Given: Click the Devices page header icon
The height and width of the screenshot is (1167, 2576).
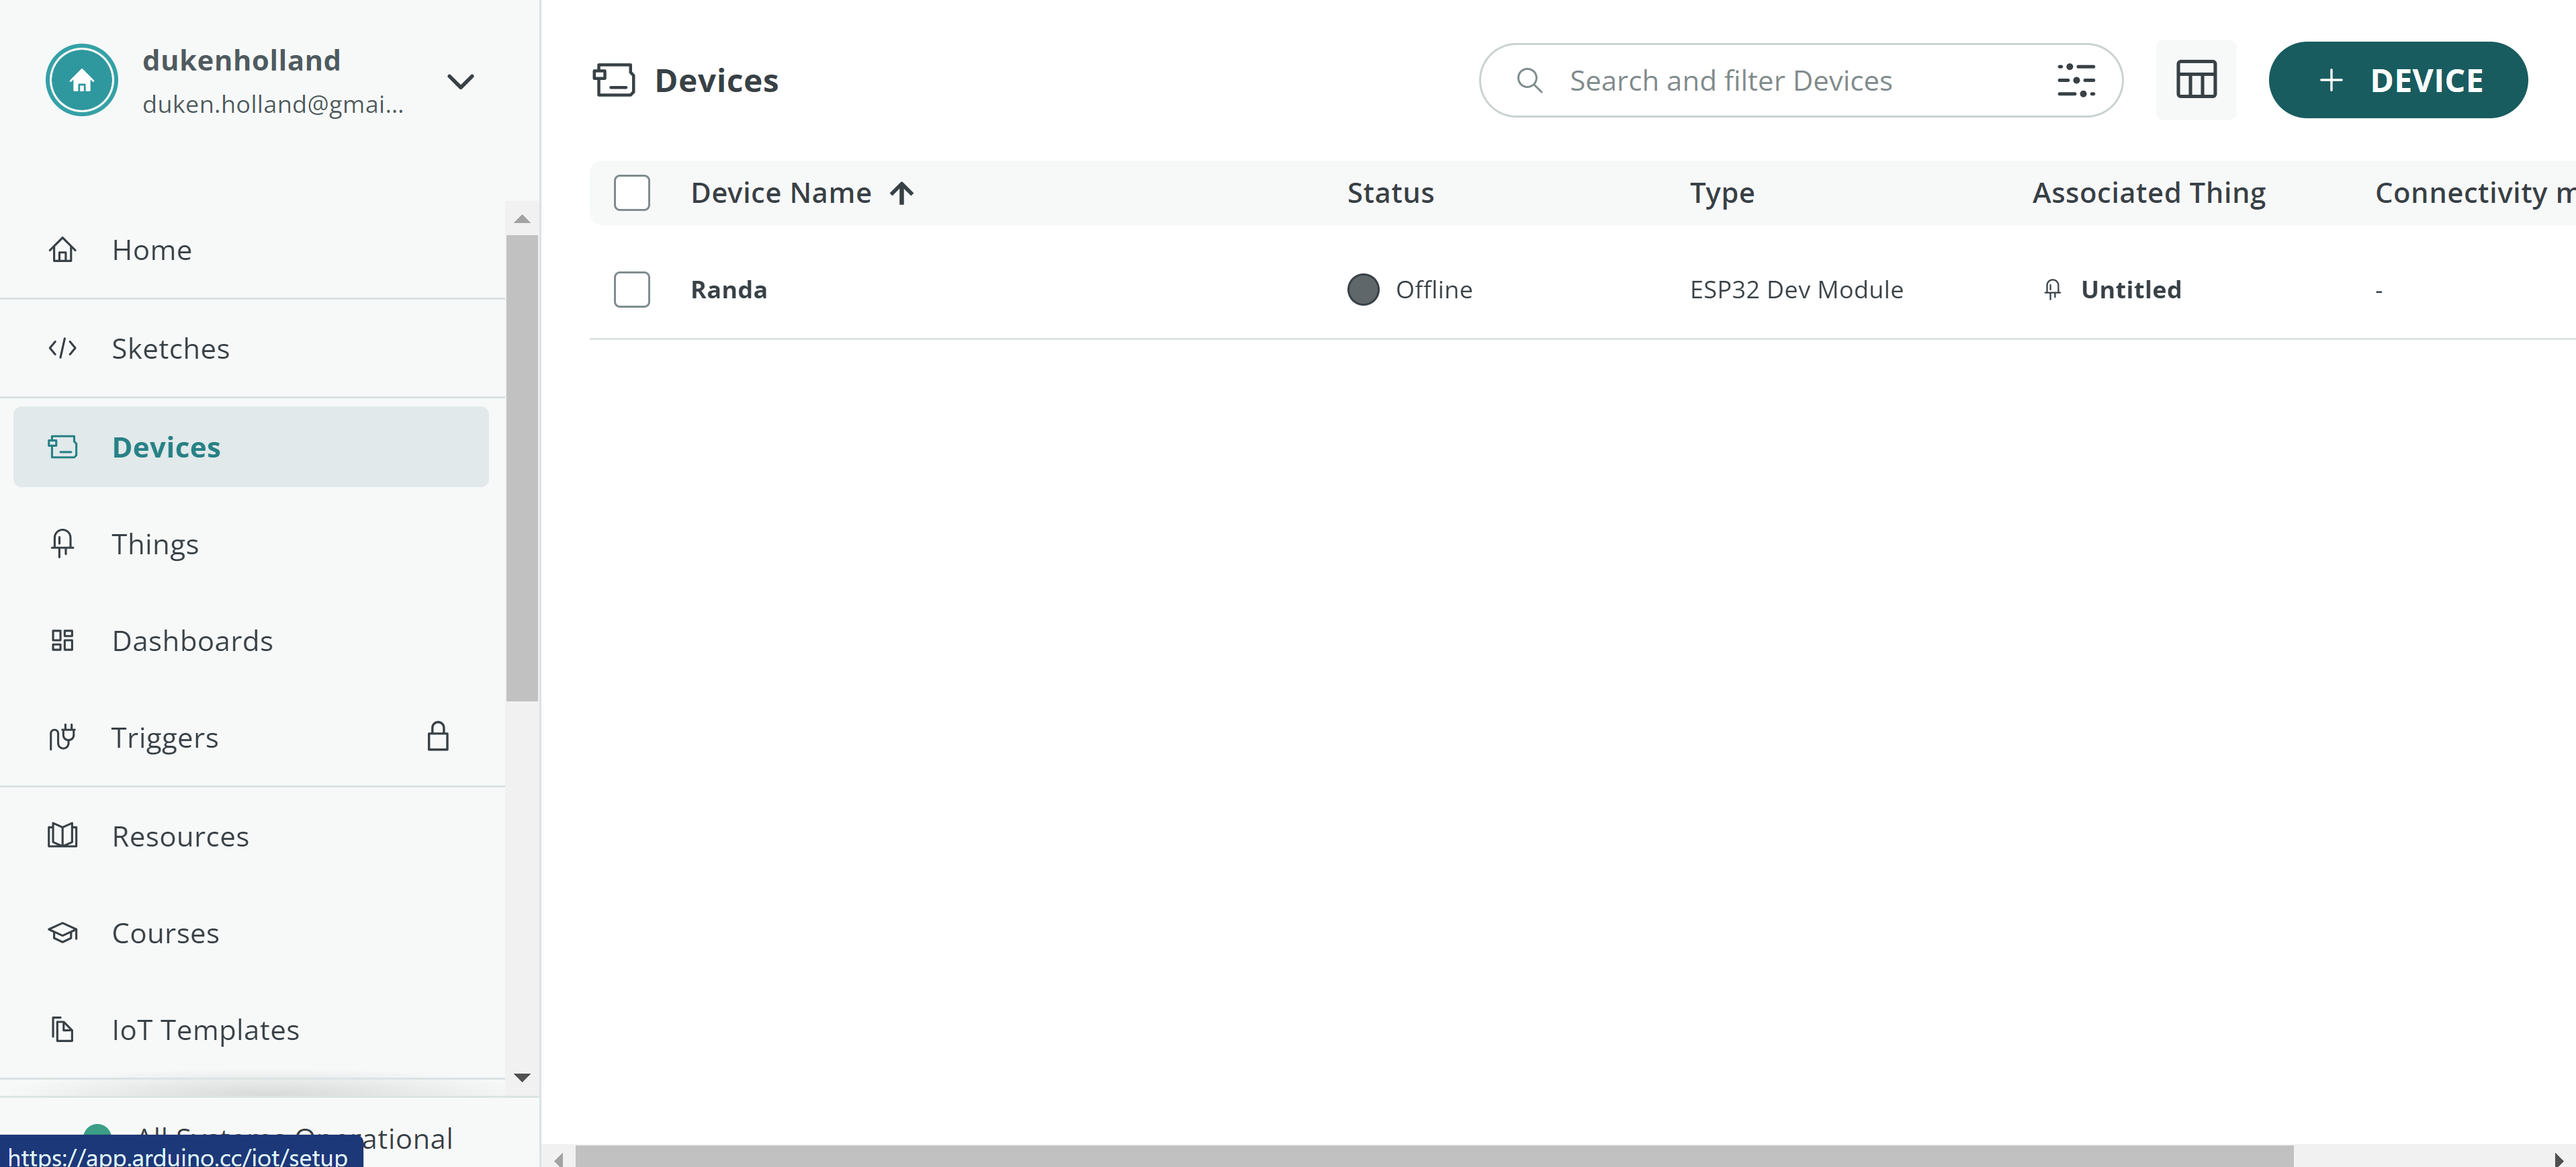Looking at the screenshot, I should 614,80.
